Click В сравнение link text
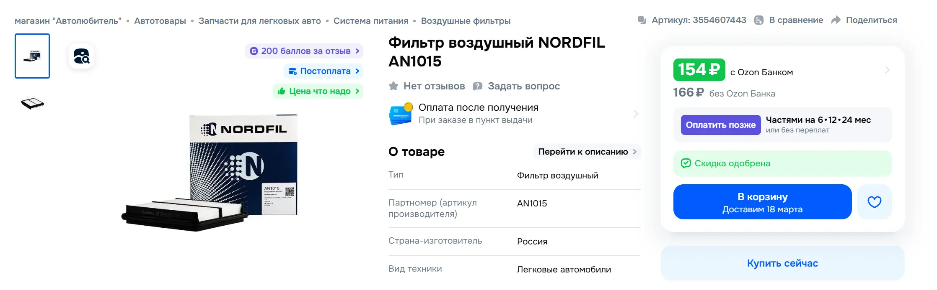Image resolution: width=937 pixels, height=290 pixels. [x=796, y=20]
